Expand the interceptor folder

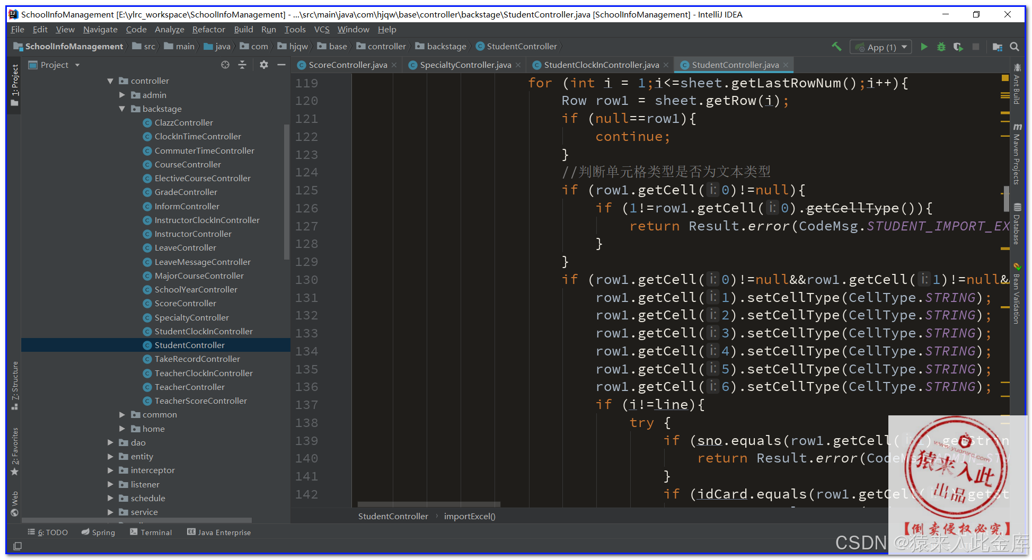[110, 470]
